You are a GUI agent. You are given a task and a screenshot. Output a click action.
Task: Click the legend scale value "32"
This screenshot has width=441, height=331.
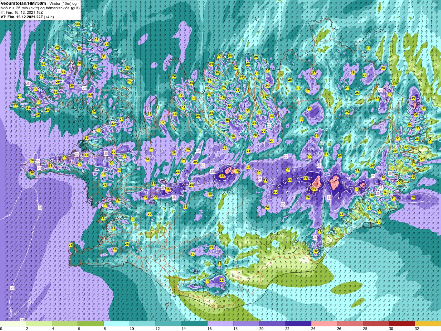pyautogui.click(x=417, y=329)
